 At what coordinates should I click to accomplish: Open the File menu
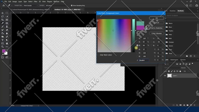click(6, 2)
